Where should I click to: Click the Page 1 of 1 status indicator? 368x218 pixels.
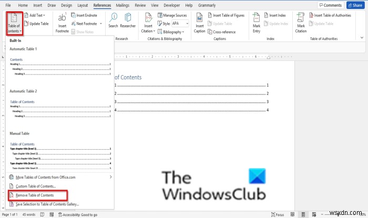click(9, 214)
